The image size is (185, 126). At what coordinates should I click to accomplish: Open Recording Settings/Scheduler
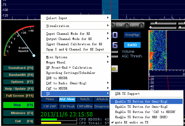76,73
